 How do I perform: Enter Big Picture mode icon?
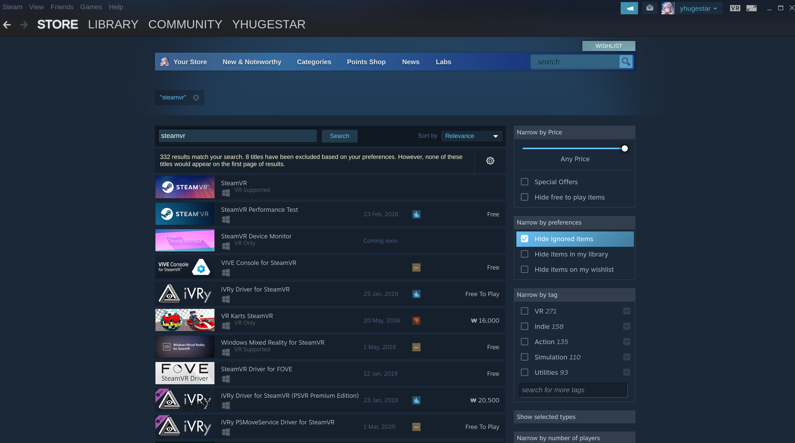tap(751, 8)
